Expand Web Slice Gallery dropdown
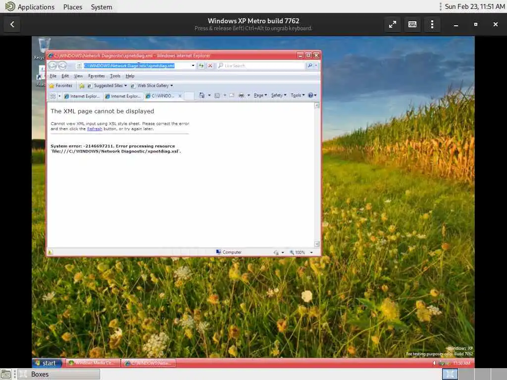 (172, 86)
